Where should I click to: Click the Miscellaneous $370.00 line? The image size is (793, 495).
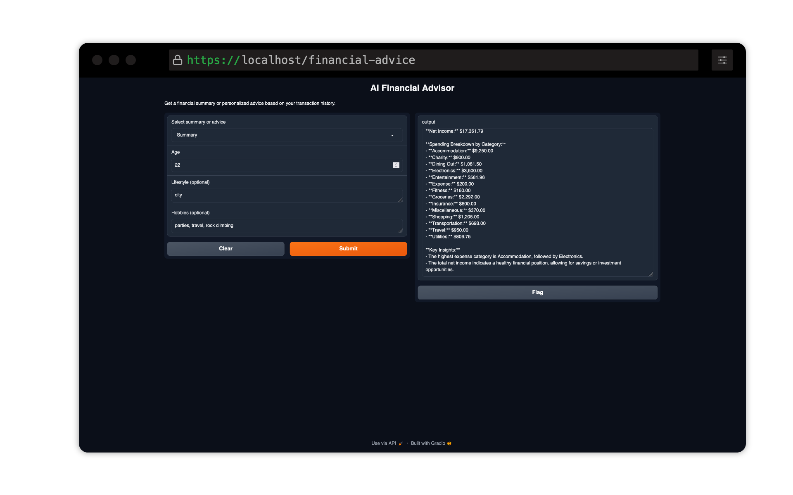455,210
